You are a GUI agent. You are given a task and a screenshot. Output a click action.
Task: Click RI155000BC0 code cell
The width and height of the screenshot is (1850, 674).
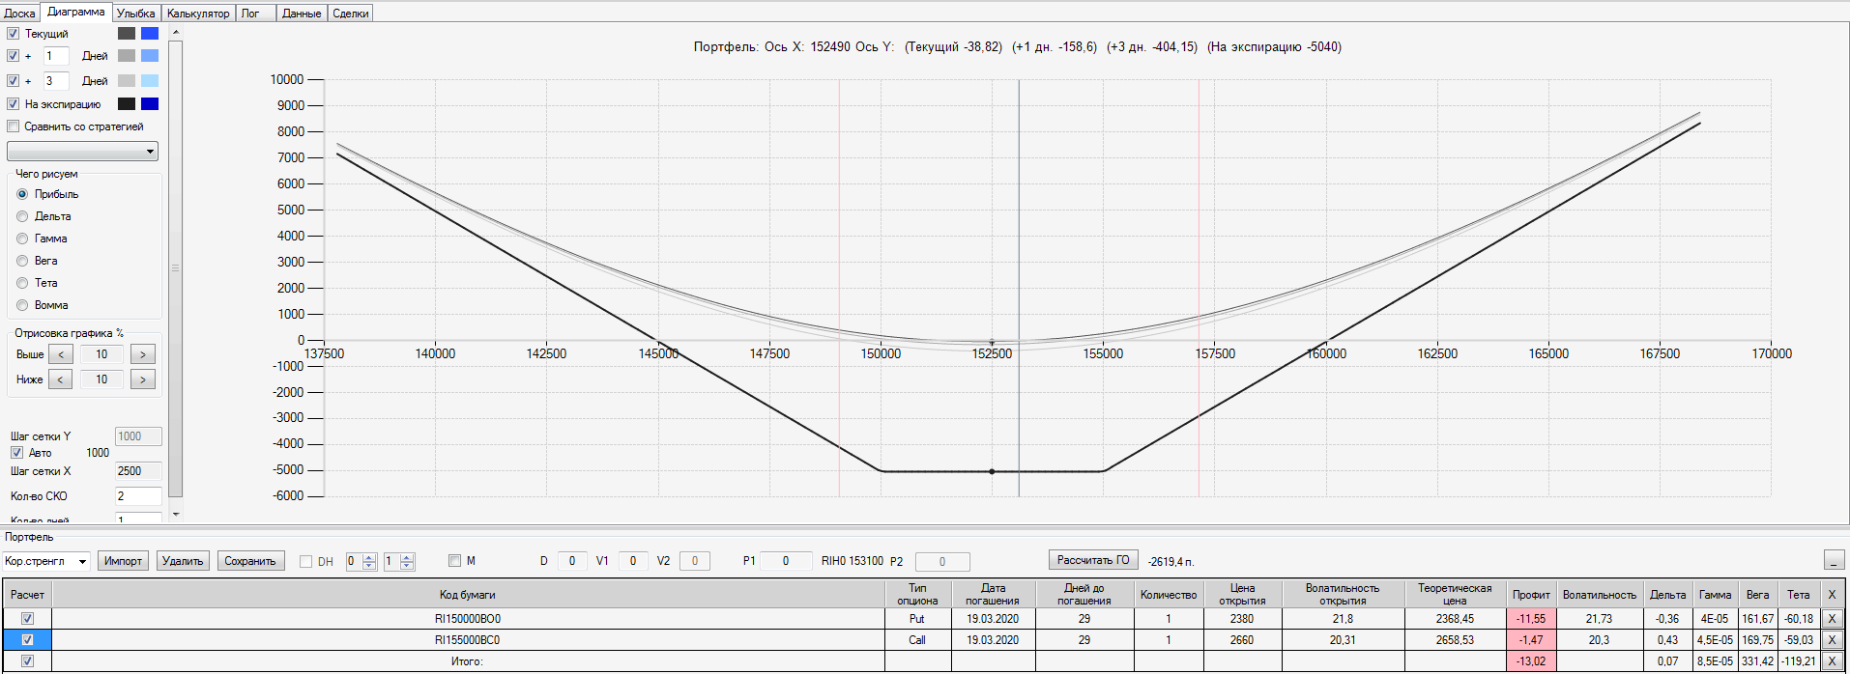click(x=468, y=640)
